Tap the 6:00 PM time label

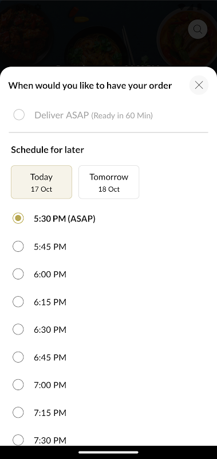pos(50,274)
